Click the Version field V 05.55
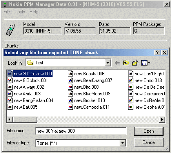Screen dimensions: 171x153 pyautogui.click(x=80, y=31)
